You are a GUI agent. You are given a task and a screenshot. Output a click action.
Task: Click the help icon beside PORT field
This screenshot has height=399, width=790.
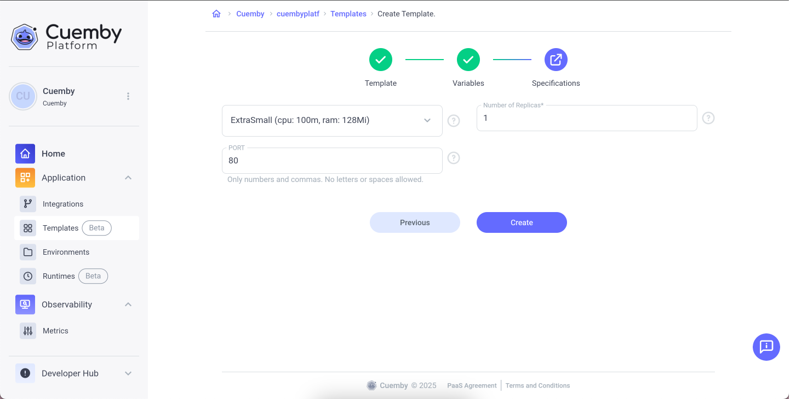[x=453, y=158]
